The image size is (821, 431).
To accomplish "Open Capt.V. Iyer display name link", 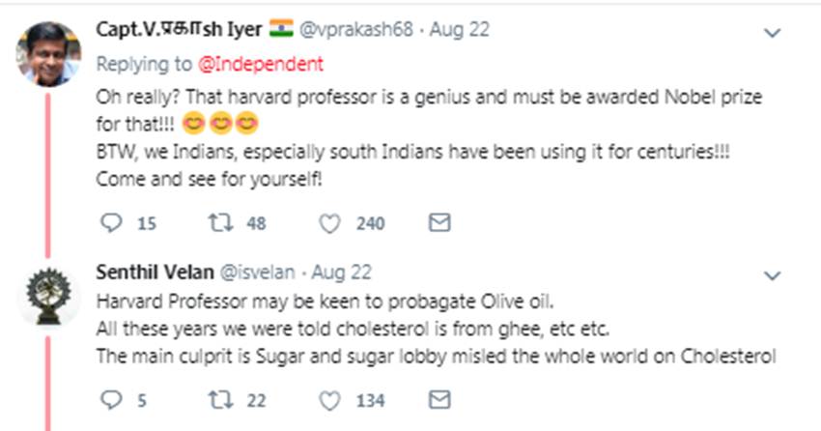I will click(x=179, y=29).
